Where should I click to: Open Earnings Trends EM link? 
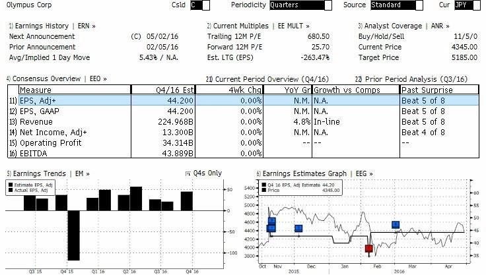(x=48, y=173)
